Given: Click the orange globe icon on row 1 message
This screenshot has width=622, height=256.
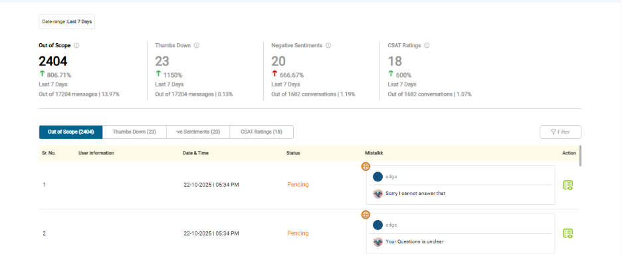Looking at the screenshot, I should (x=365, y=166).
